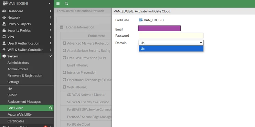255x127 pixels.
Task: Expand Operational Technology (OT) row
Action: (x=64, y=80)
